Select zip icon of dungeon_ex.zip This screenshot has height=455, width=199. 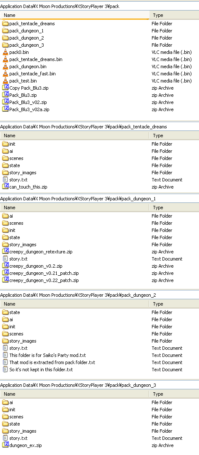[5, 445]
